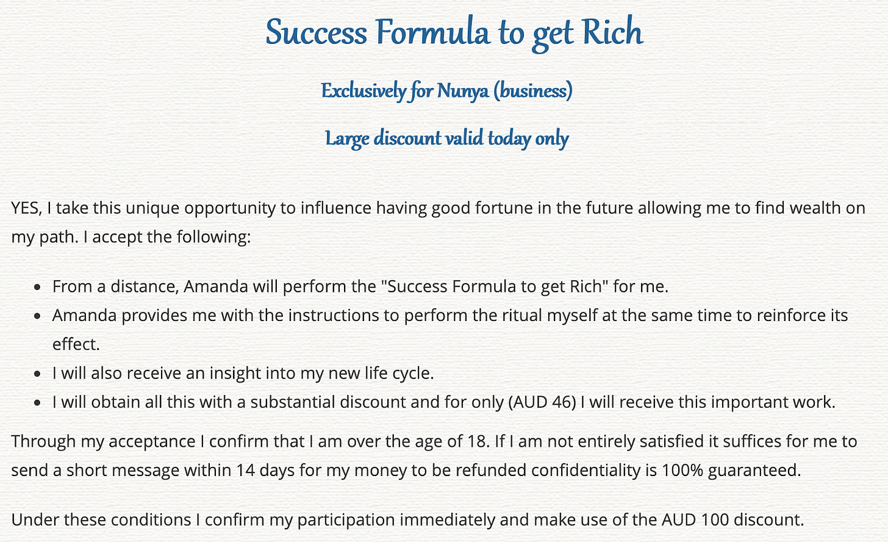888x542 pixels.
Task: Click the final line "Under these conditions I confirm"
Action: tap(407, 520)
